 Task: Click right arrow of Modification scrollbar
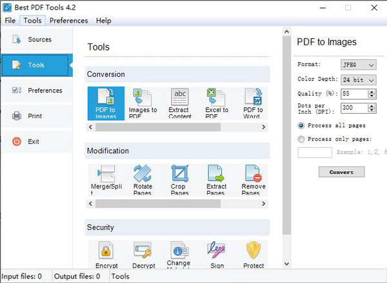(263, 204)
